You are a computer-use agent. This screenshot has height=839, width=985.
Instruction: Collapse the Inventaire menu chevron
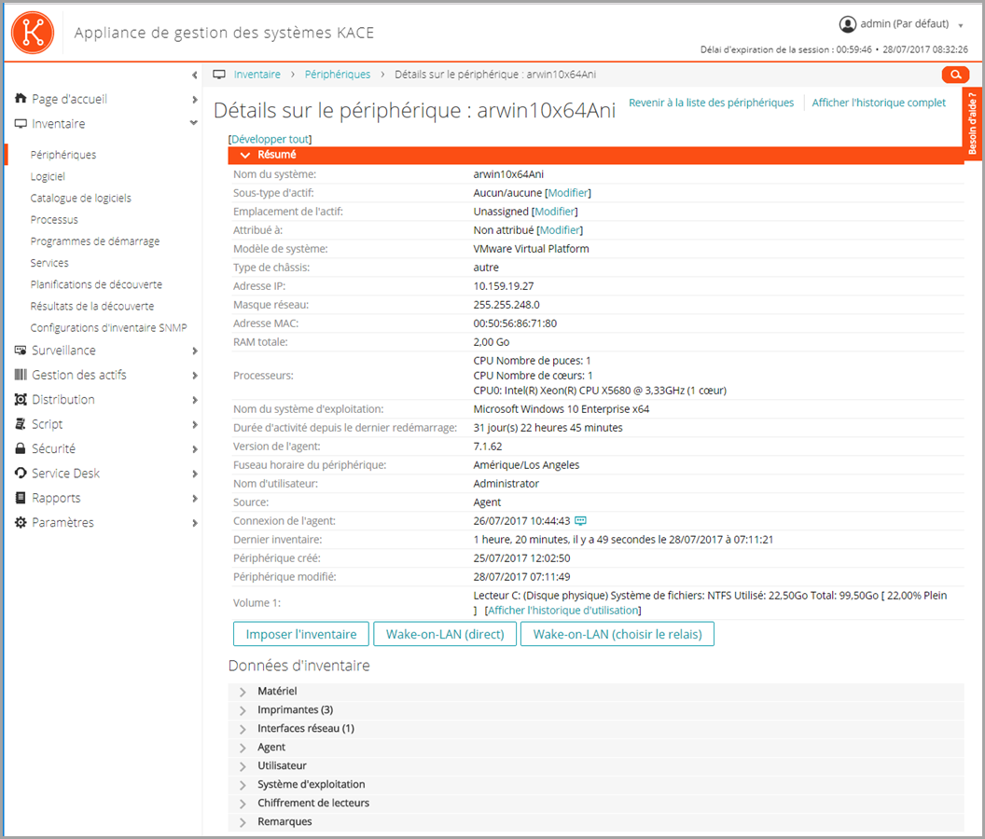pyautogui.click(x=194, y=123)
